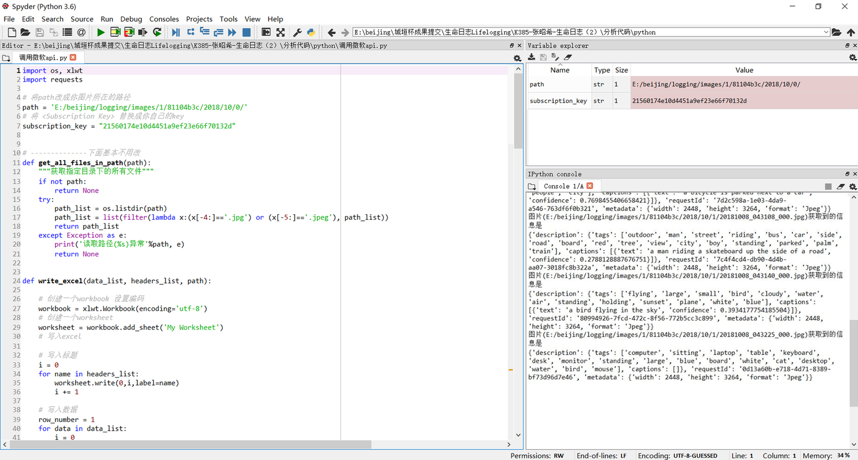This screenshot has width=858, height=460.
Task: Open the editor's browse tabs dropdown
Action: tap(6, 58)
